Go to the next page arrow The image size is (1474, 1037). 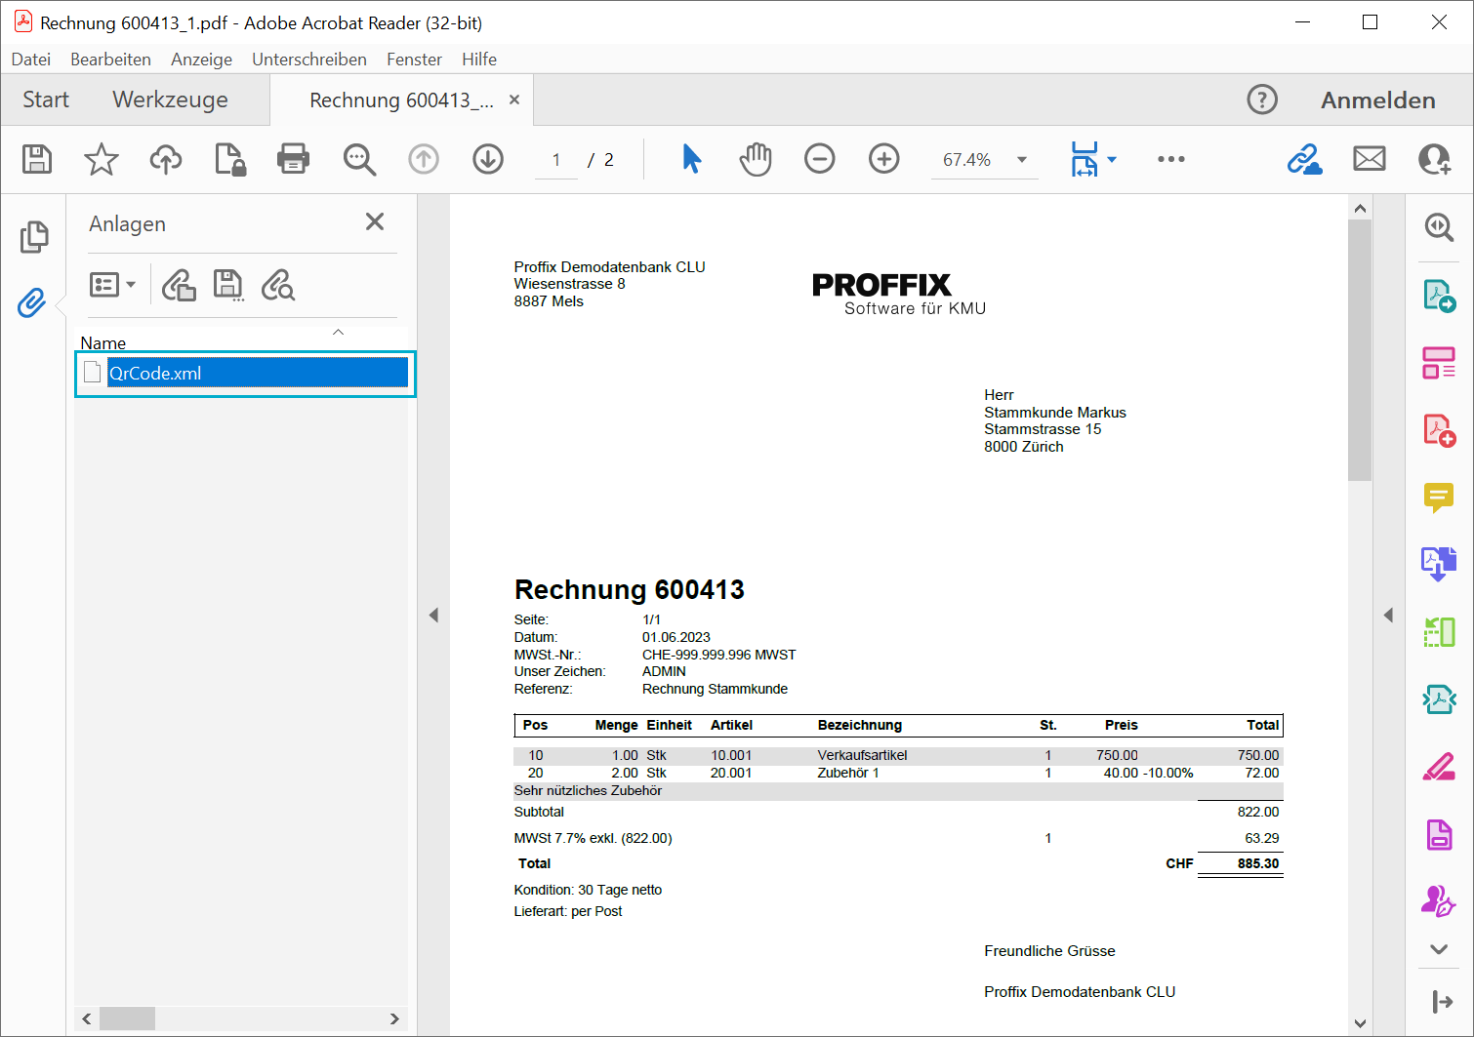[x=488, y=159]
